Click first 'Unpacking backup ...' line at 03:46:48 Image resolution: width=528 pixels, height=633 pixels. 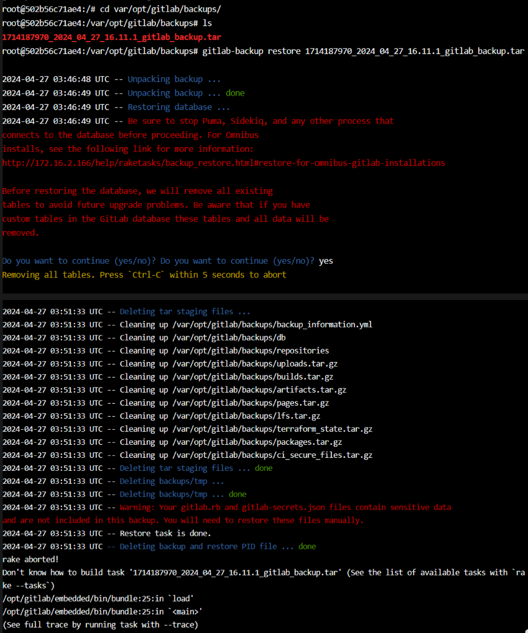(111, 79)
